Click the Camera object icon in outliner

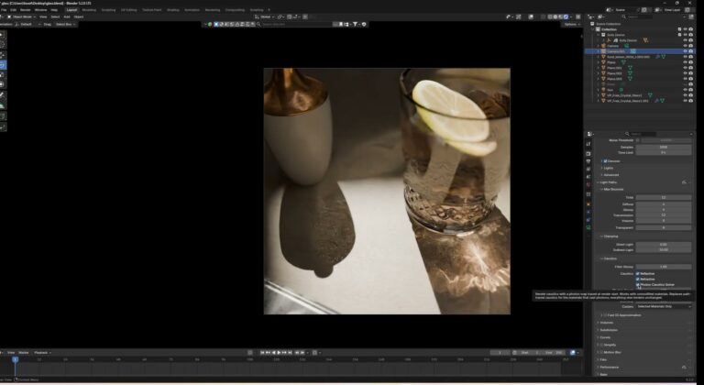pos(603,46)
